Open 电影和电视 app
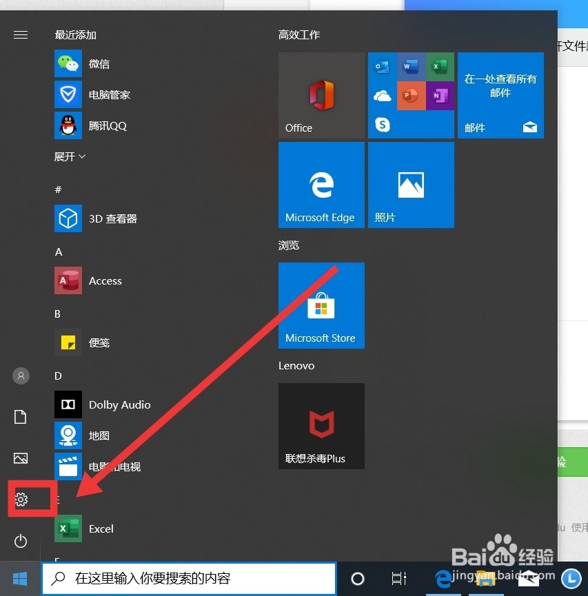The height and width of the screenshot is (596, 588). (68, 466)
